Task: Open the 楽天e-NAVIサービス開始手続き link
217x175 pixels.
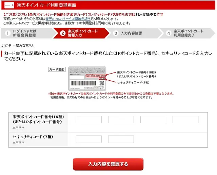Action: [x=68, y=19]
